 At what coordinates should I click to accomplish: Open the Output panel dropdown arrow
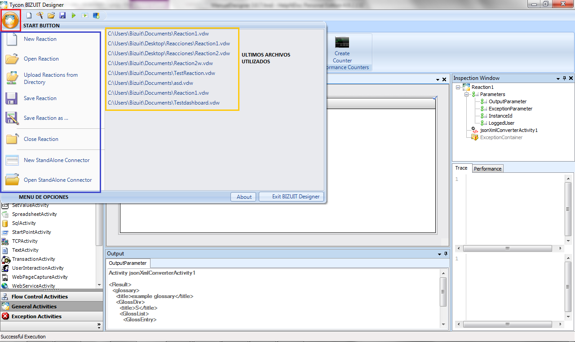coord(439,254)
